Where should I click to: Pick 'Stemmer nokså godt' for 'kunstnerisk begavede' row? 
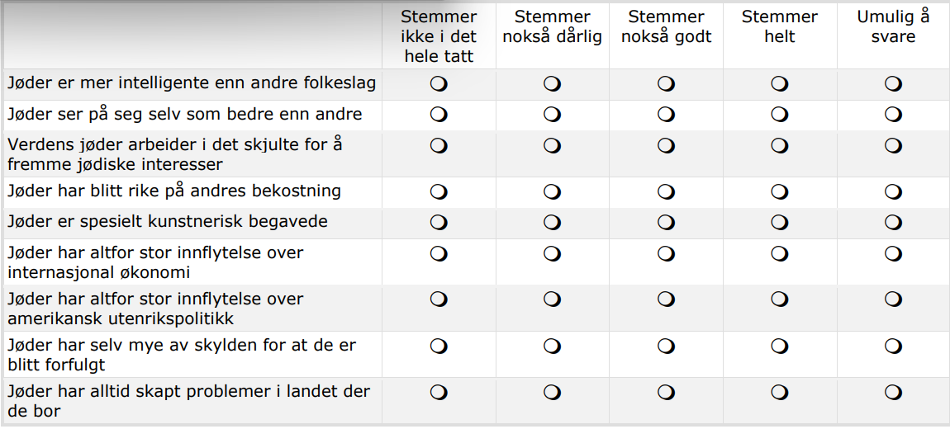[666, 222]
